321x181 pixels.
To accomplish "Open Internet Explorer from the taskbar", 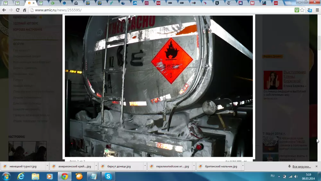I will 21,176.
